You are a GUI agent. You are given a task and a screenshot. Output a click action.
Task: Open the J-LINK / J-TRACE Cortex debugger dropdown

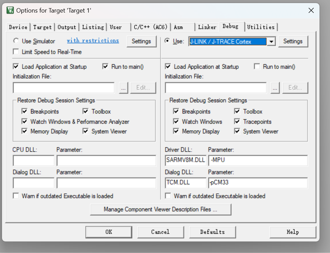271,41
